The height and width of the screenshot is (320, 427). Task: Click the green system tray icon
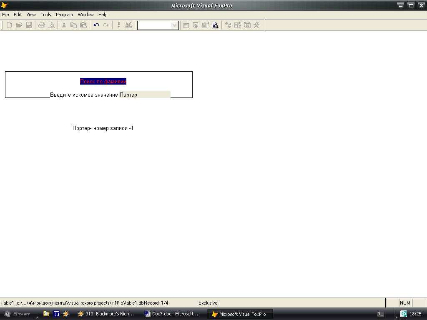pos(403,314)
